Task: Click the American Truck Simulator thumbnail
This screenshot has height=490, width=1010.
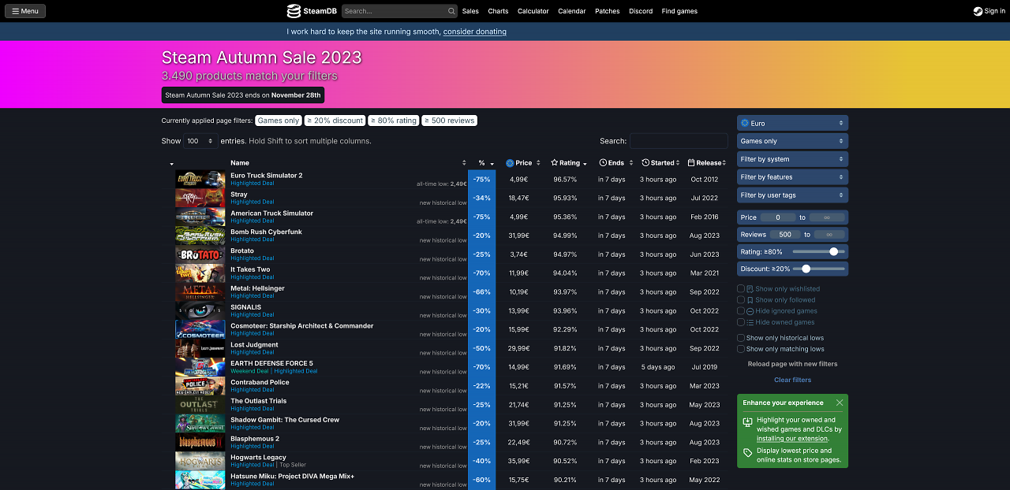Action: tap(200, 217)
